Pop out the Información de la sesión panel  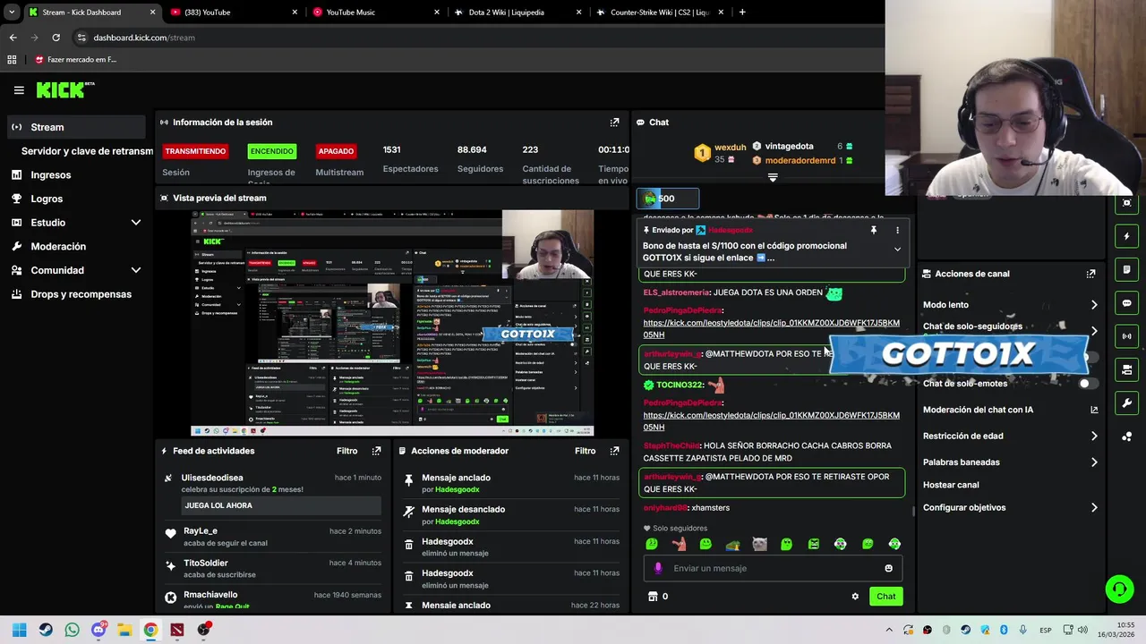pyautogui.click(x=614, y=123)
